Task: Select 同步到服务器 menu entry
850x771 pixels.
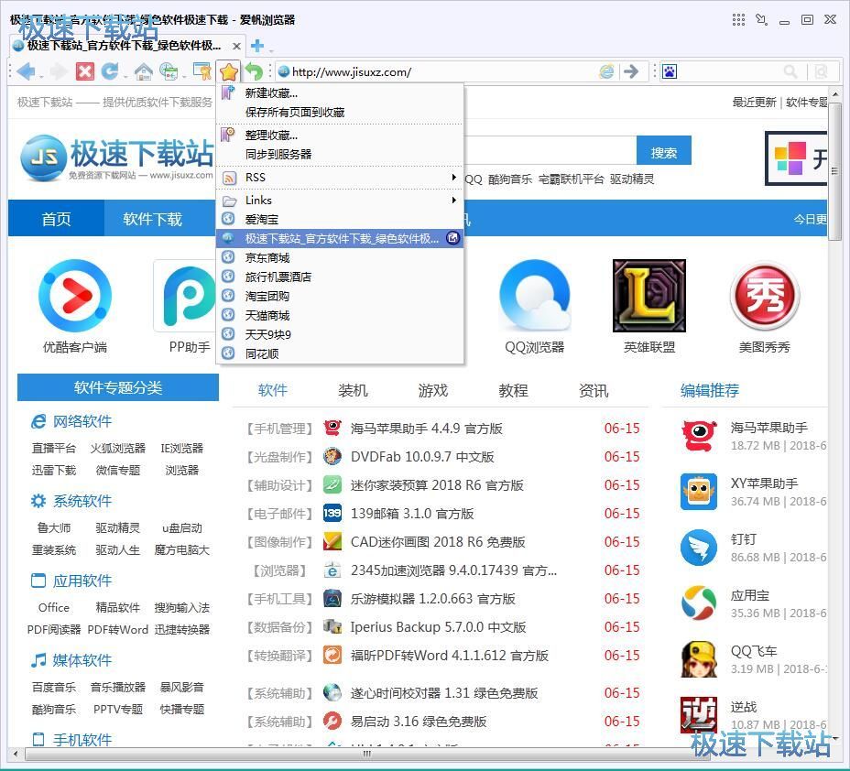Action: (340, 155)
